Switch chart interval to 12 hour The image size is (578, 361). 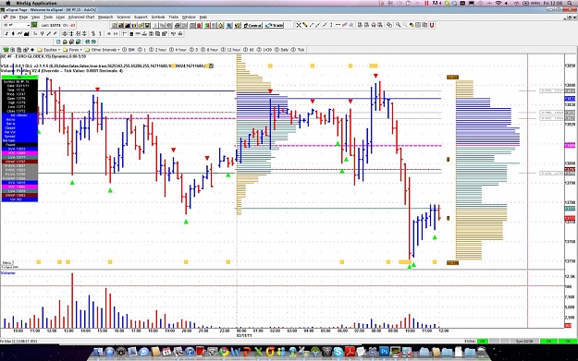click(231, 50)
